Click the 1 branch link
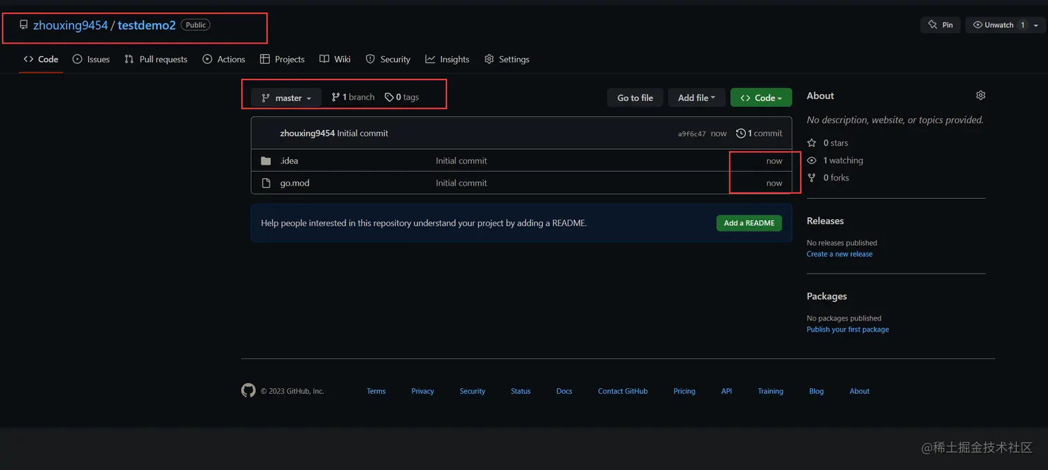 click(353, 98)
